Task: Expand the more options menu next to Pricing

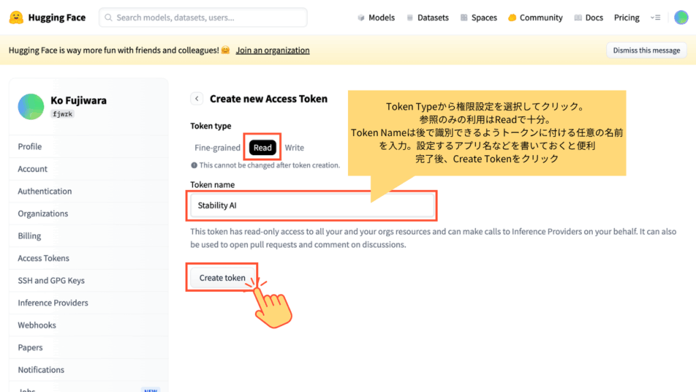Action: (x=655, y=18)
